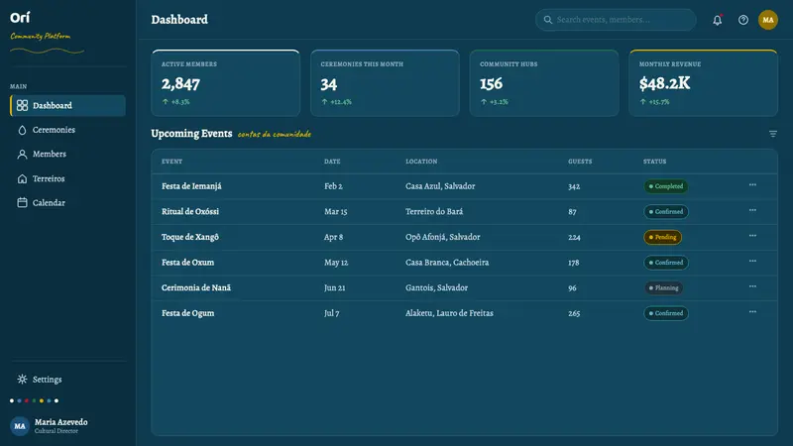793x446 pixels.
Task: Click location Alaketu, Lauro de Freitas
Action: 449,313
